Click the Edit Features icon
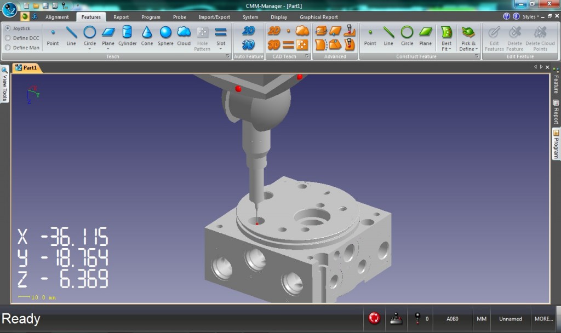Image resolution: width=561 pixels, height=333 pixels. click(x=494, y=39)
